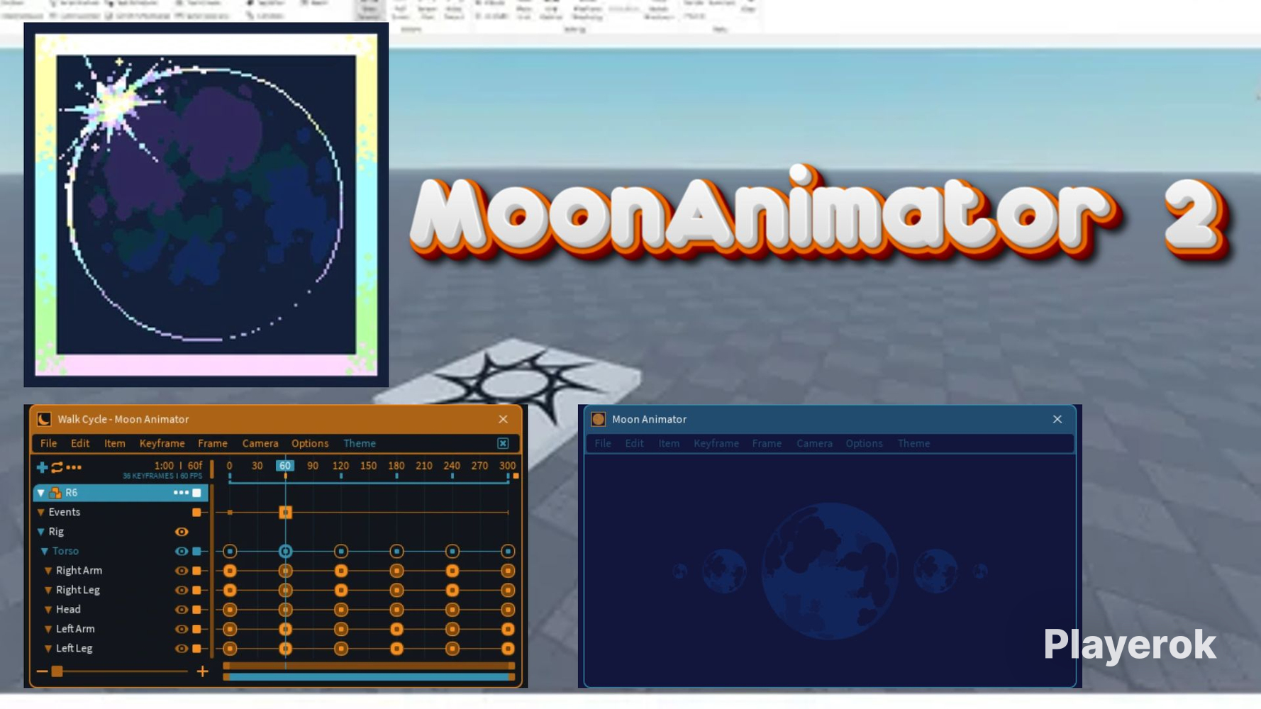Open the Keyframe menu in Walk Cycle window
1261x709 pixels.
coord(162,443)
